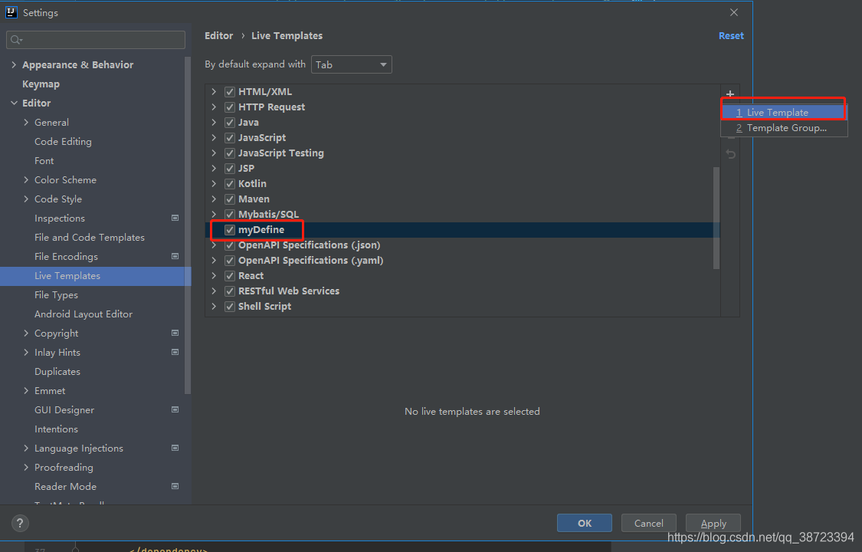Toggle the Shell Script group checkbox
This screenshot has width=862, height=552.
(230, 307)
